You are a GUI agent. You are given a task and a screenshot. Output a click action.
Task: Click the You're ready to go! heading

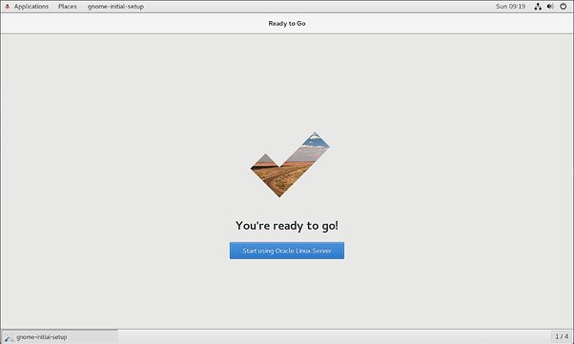[287, 226]
